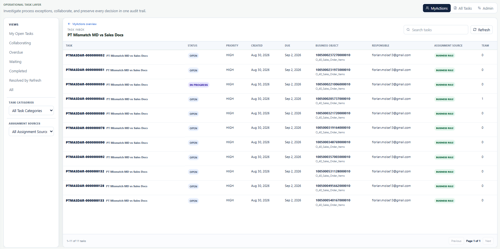
Task: Select the All view in sidebar
Action: coord(11,90)
